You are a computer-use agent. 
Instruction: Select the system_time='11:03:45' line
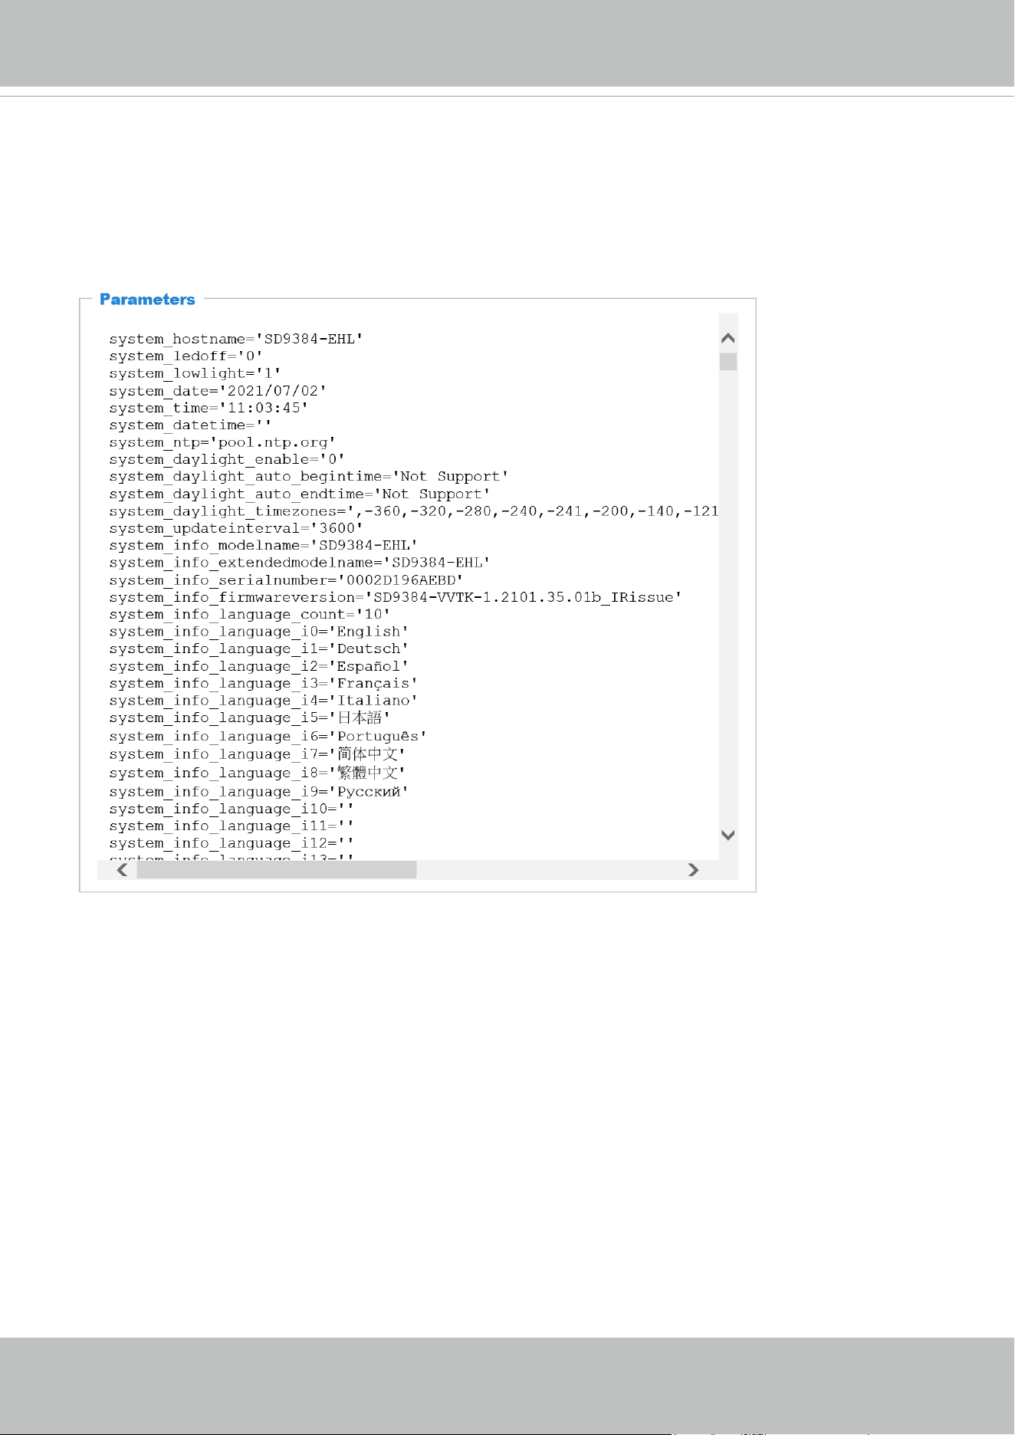(209, 408)
